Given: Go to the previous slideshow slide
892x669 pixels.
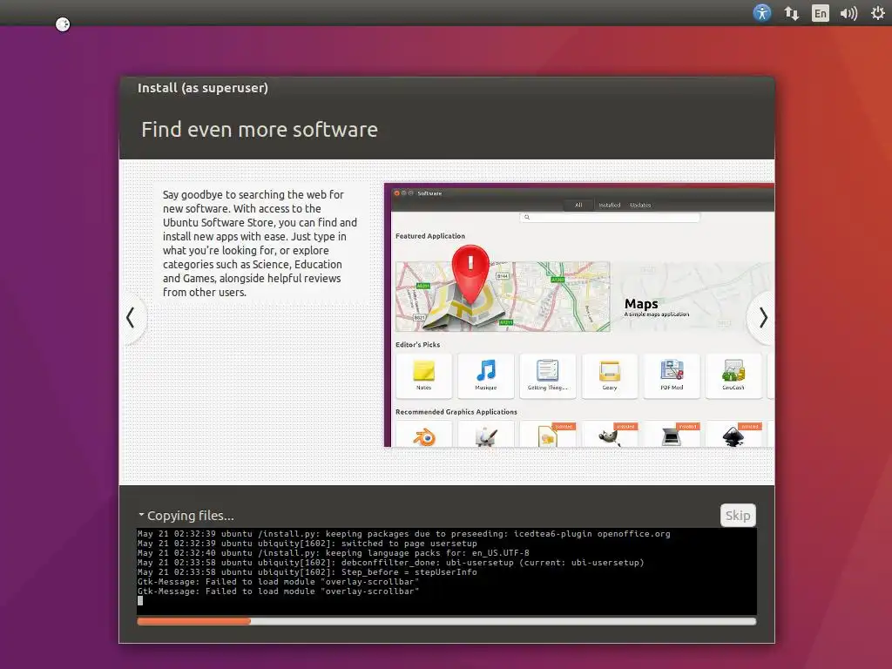Looking at the screenshot, I should coord(132,317).
